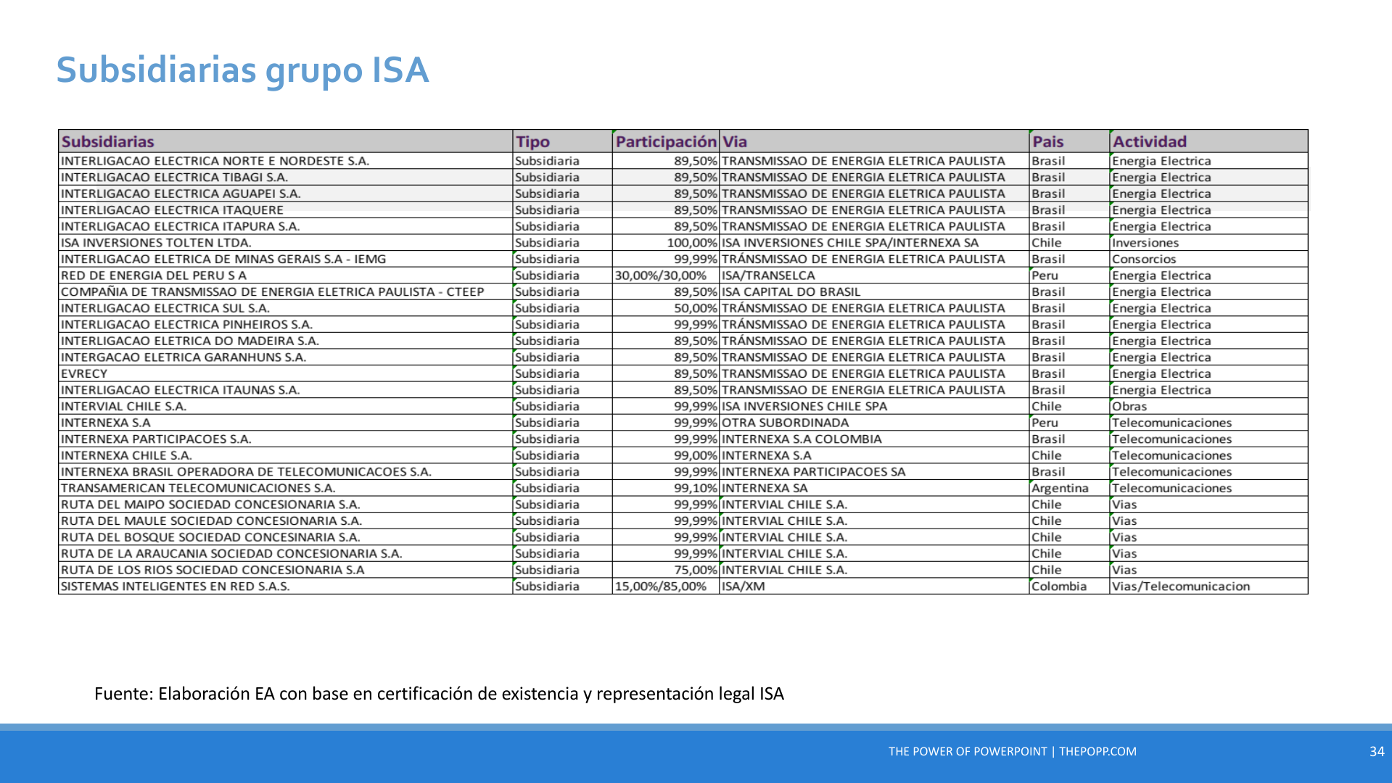Click cell "RUTA DEL MAULE SOCIEDAD CONCESIONARIA S.A."
1392x783 pixels.
coord(286,521)
